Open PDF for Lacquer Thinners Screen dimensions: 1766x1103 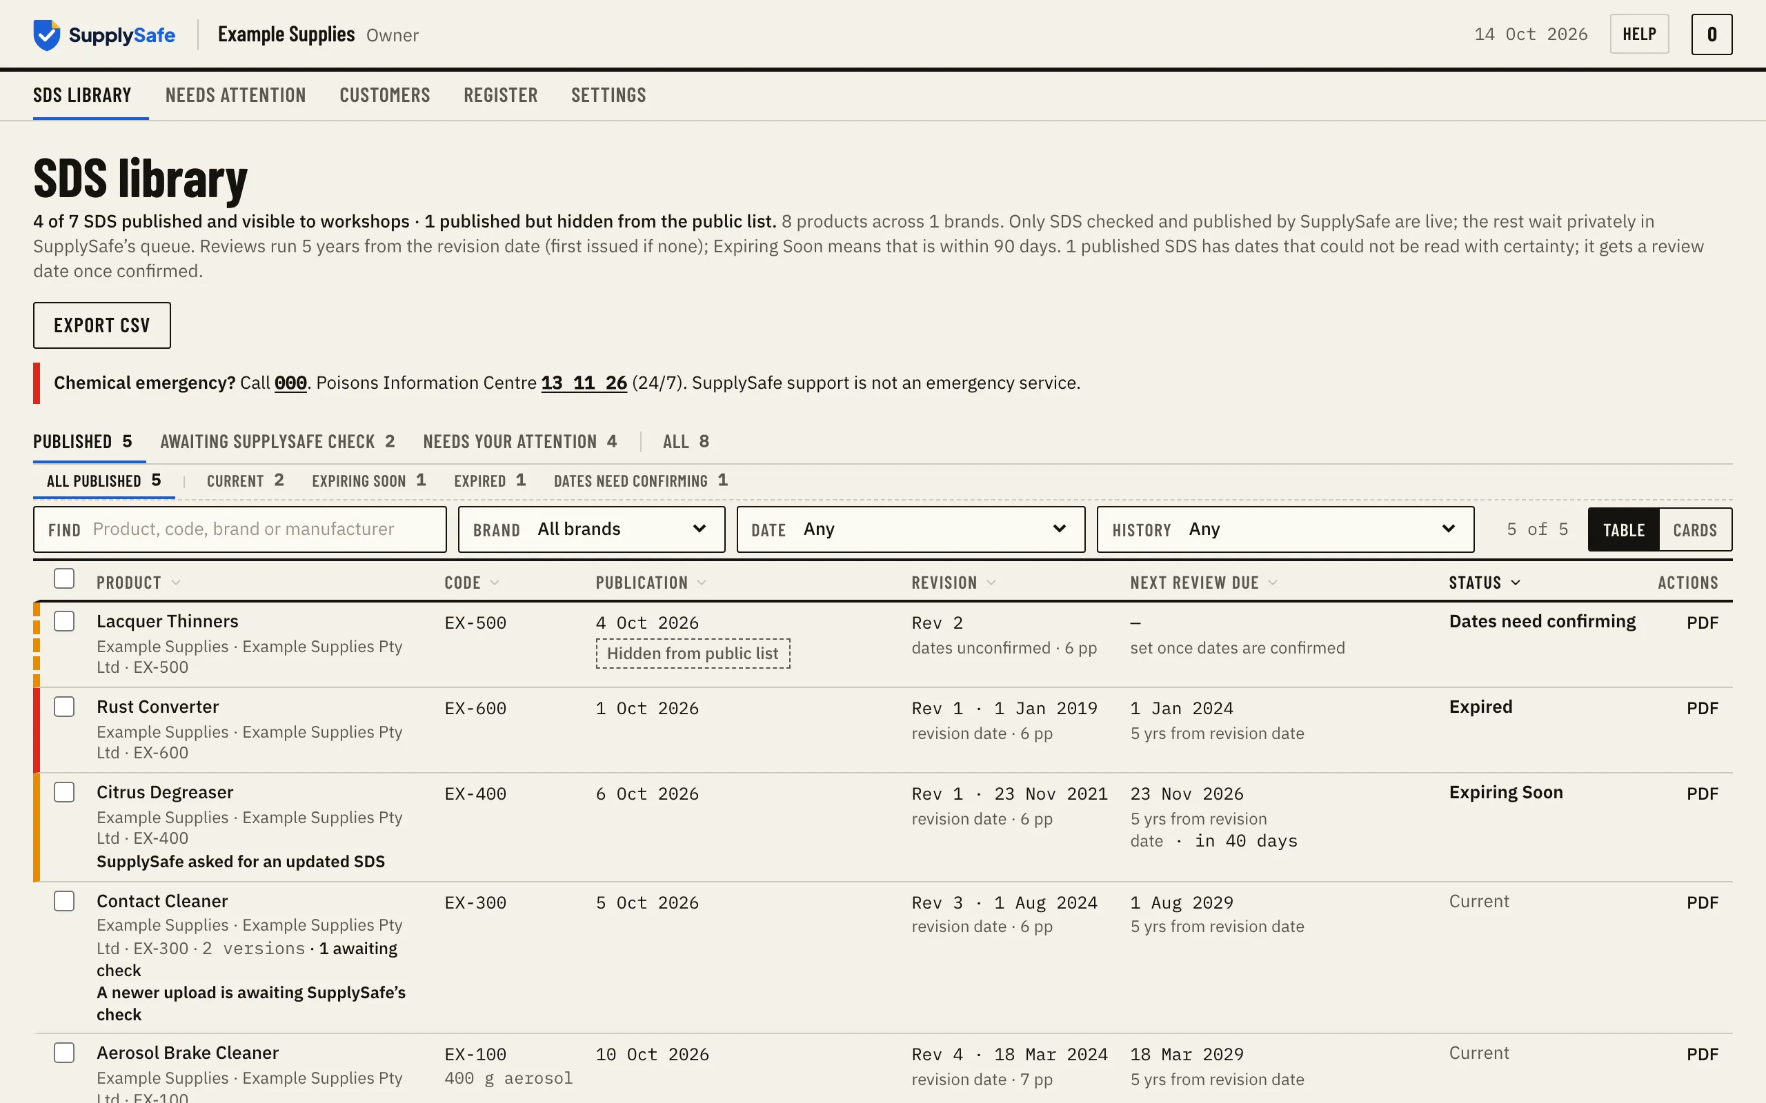click(1702, 623)
